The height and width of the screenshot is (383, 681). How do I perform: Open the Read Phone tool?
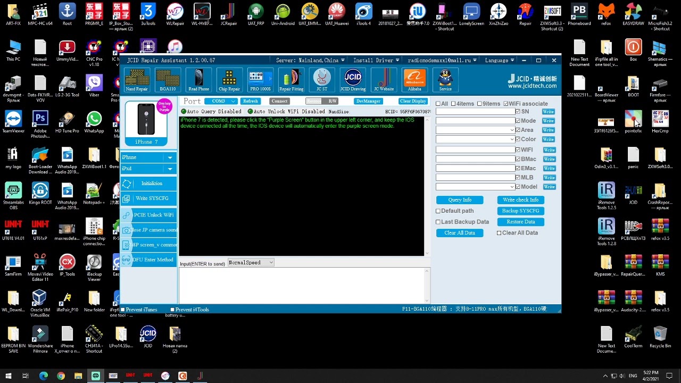tap(198, 80)
